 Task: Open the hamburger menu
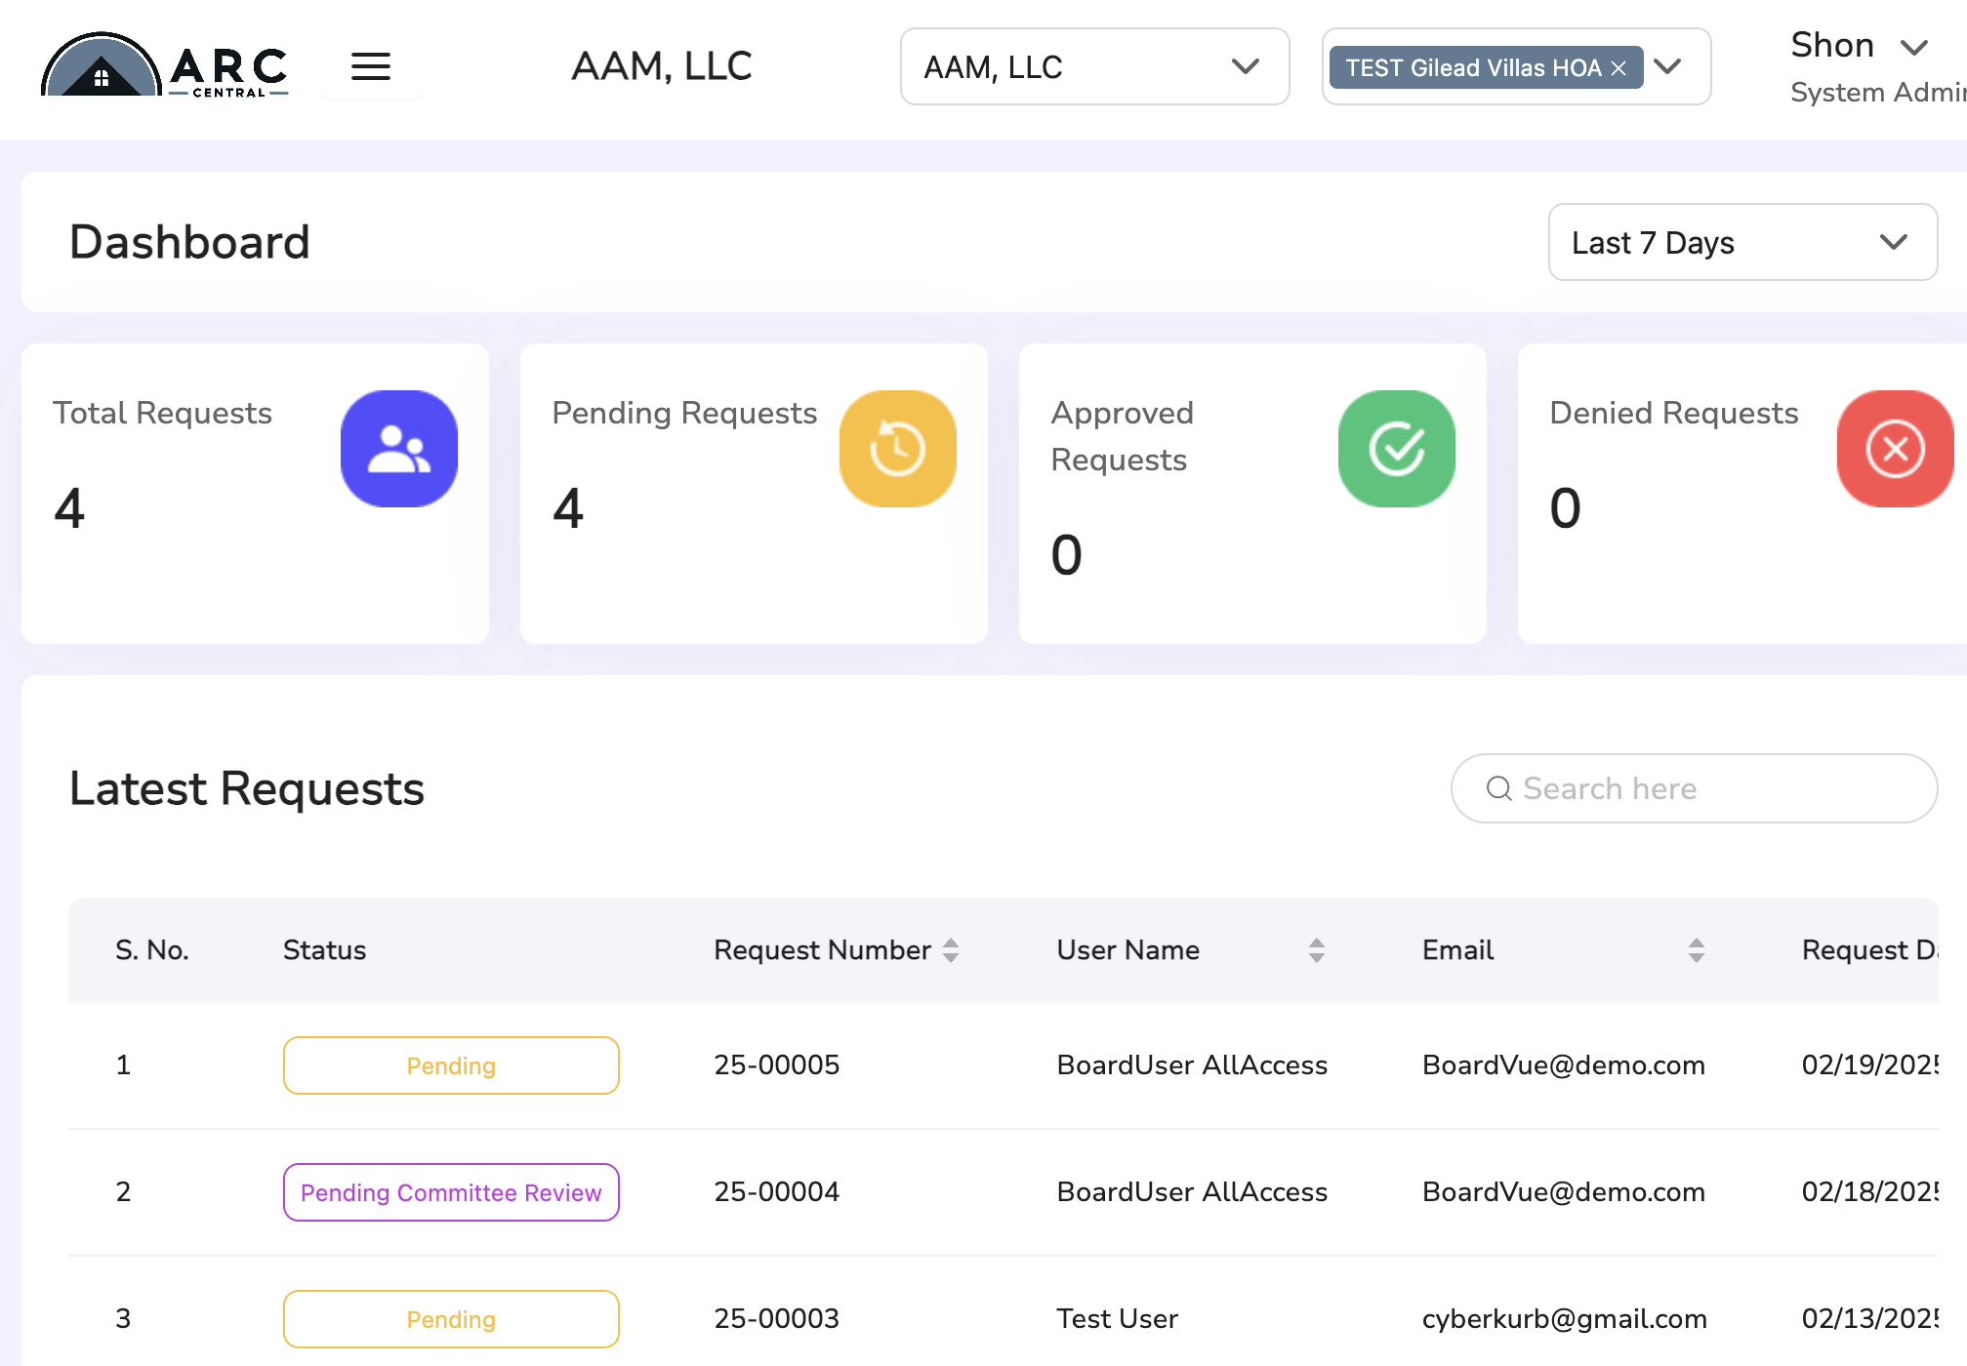371,66
